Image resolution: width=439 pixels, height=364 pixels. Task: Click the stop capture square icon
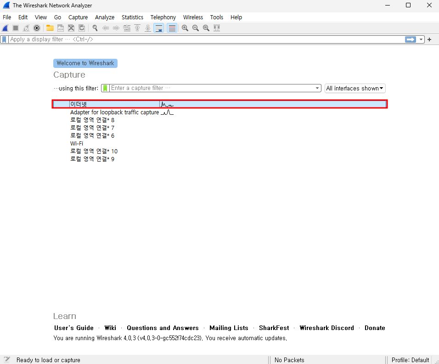pyautogui.click(x=16, y=28)
